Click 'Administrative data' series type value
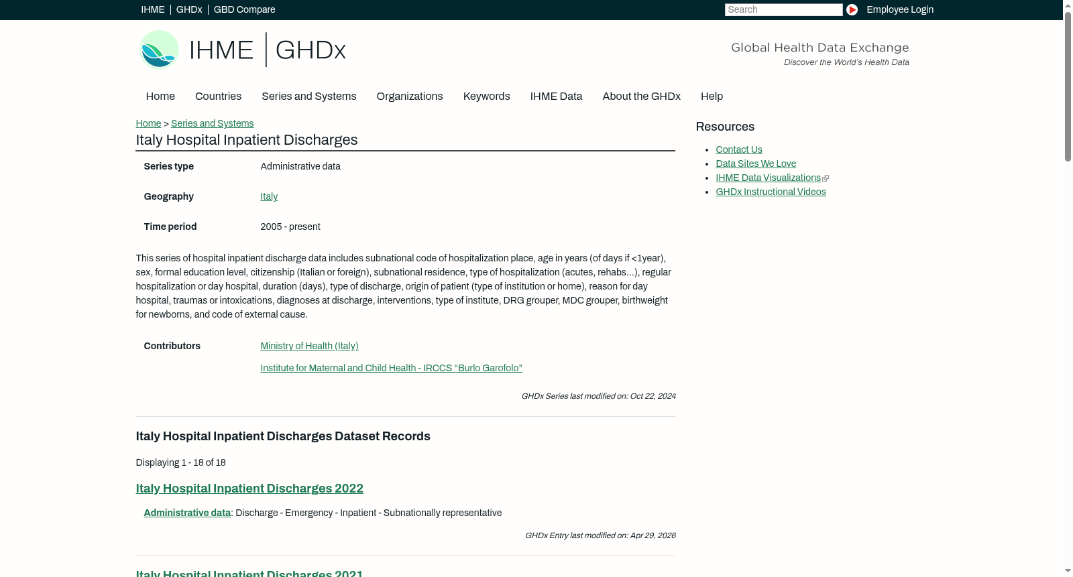The width and height of the screenshot is (1073, 577). tap(300, 166)
